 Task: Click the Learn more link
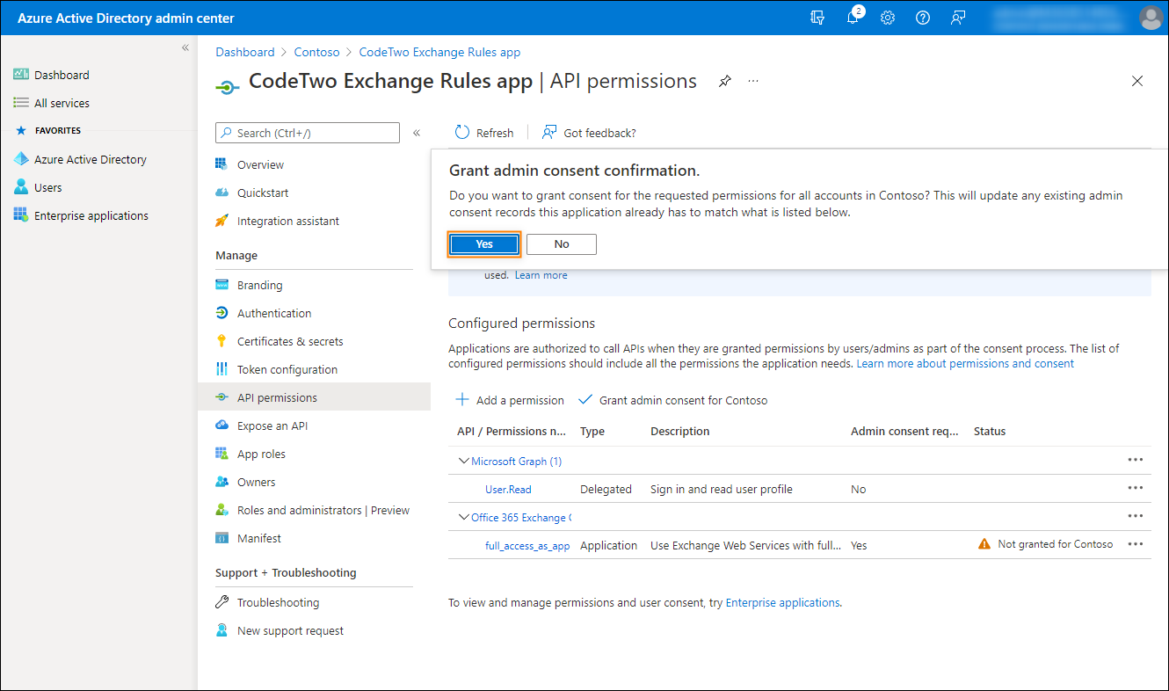[x=541, y=275]
